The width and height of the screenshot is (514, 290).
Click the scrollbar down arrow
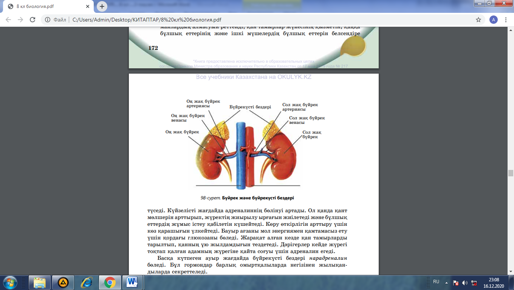click(511, 272)
